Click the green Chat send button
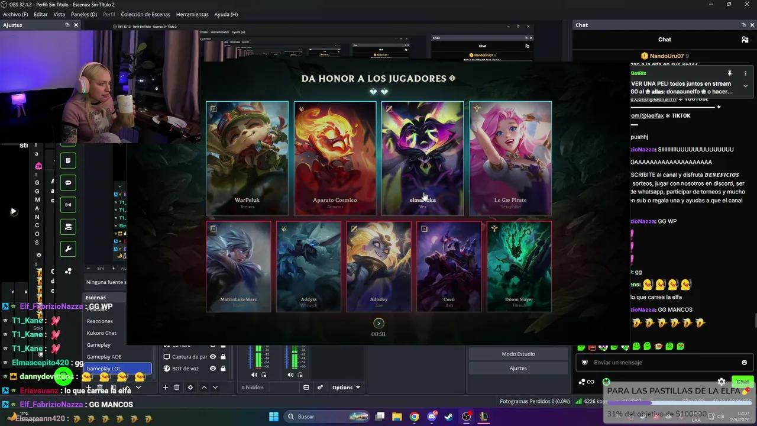This screenshot has width=757, height=426. click(743, 382)
